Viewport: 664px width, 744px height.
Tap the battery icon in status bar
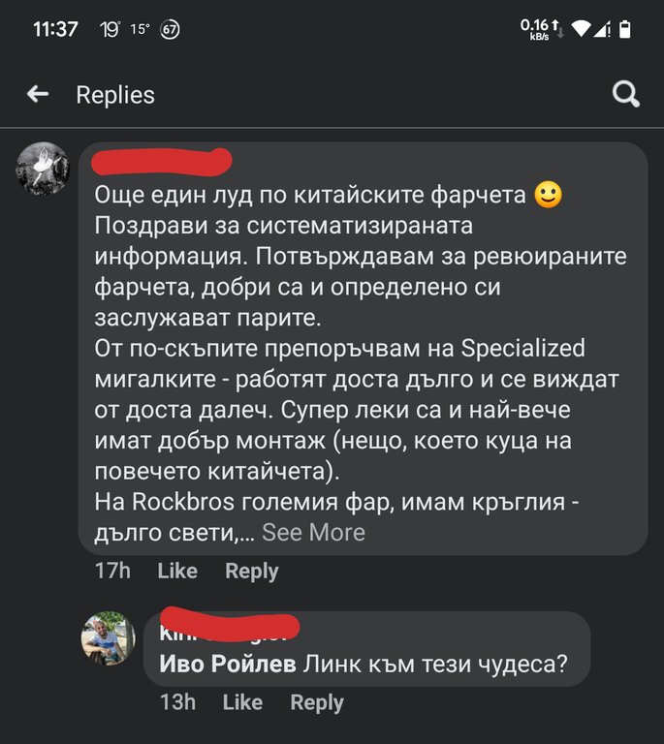(625, 29)
